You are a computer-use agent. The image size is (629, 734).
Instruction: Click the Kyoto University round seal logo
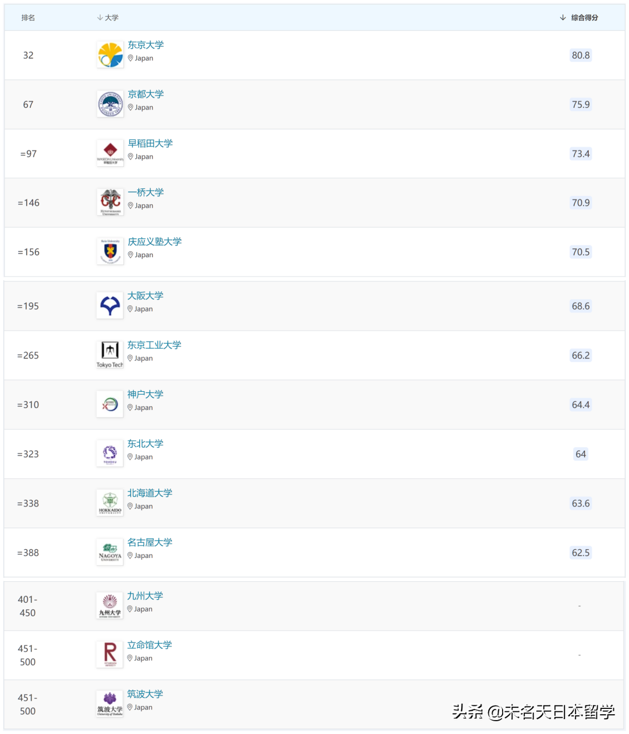[x=110, y=104]
